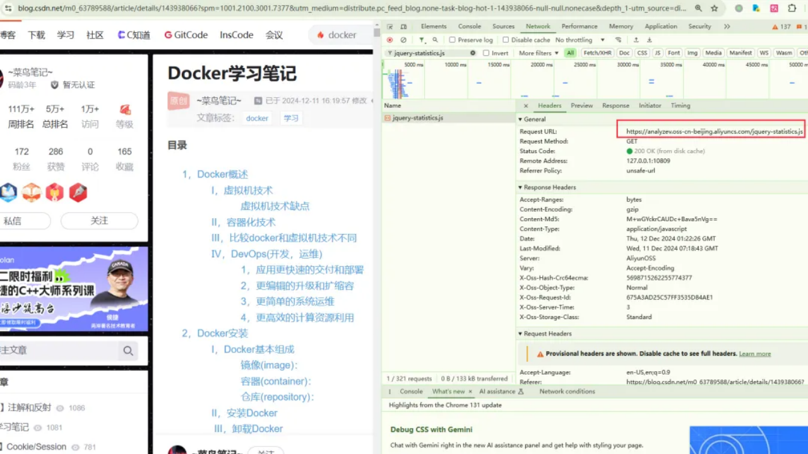The width and height of the screenshot is (808, 454).
Task: Click the 私信 message button
Action: [x=13, y=221]
